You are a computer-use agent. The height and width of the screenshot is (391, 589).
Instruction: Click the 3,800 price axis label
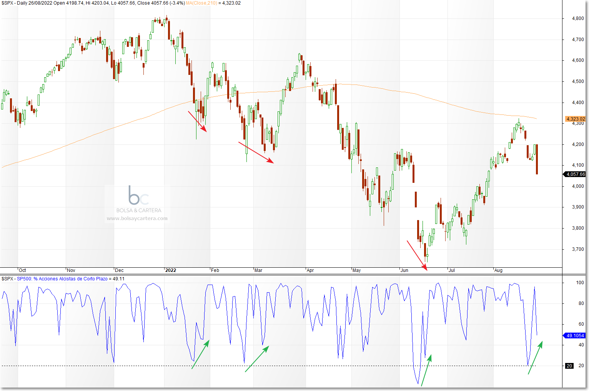(578, 228)
